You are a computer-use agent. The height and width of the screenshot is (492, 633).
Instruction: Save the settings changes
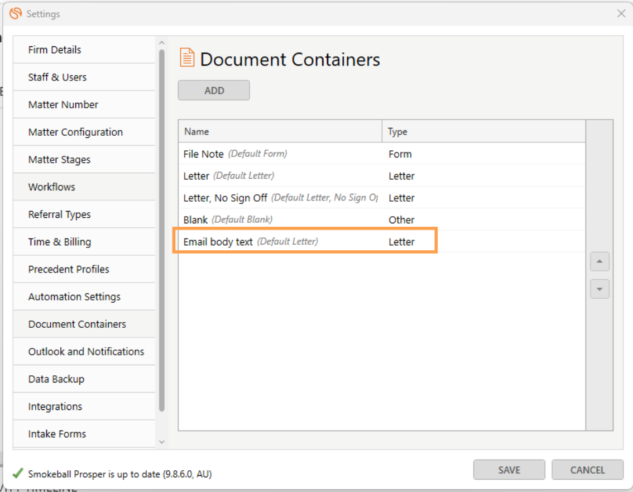click(x=509, y=470)
